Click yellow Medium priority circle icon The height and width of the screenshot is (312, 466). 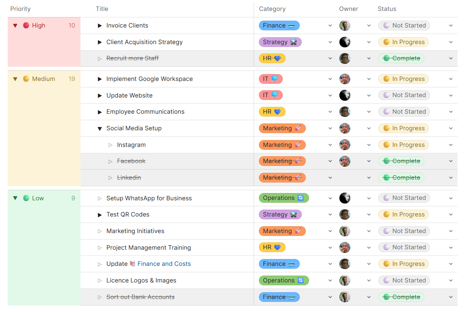click(26, 79)
